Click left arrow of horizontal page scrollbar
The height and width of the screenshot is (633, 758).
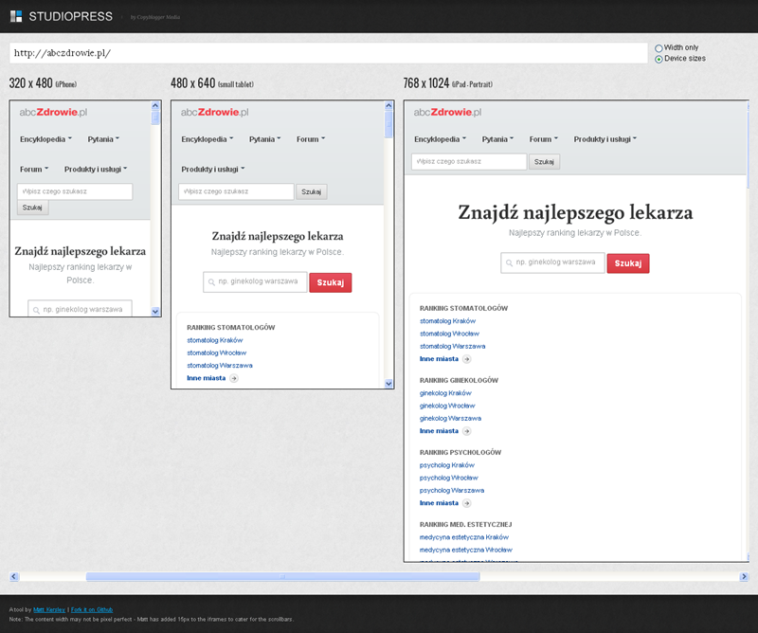[14, 576]
